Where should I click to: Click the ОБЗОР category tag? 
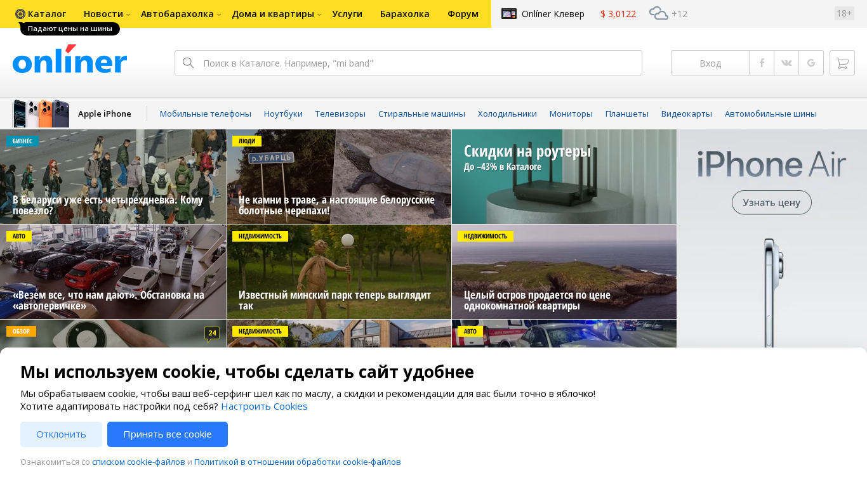coord(21,331)
